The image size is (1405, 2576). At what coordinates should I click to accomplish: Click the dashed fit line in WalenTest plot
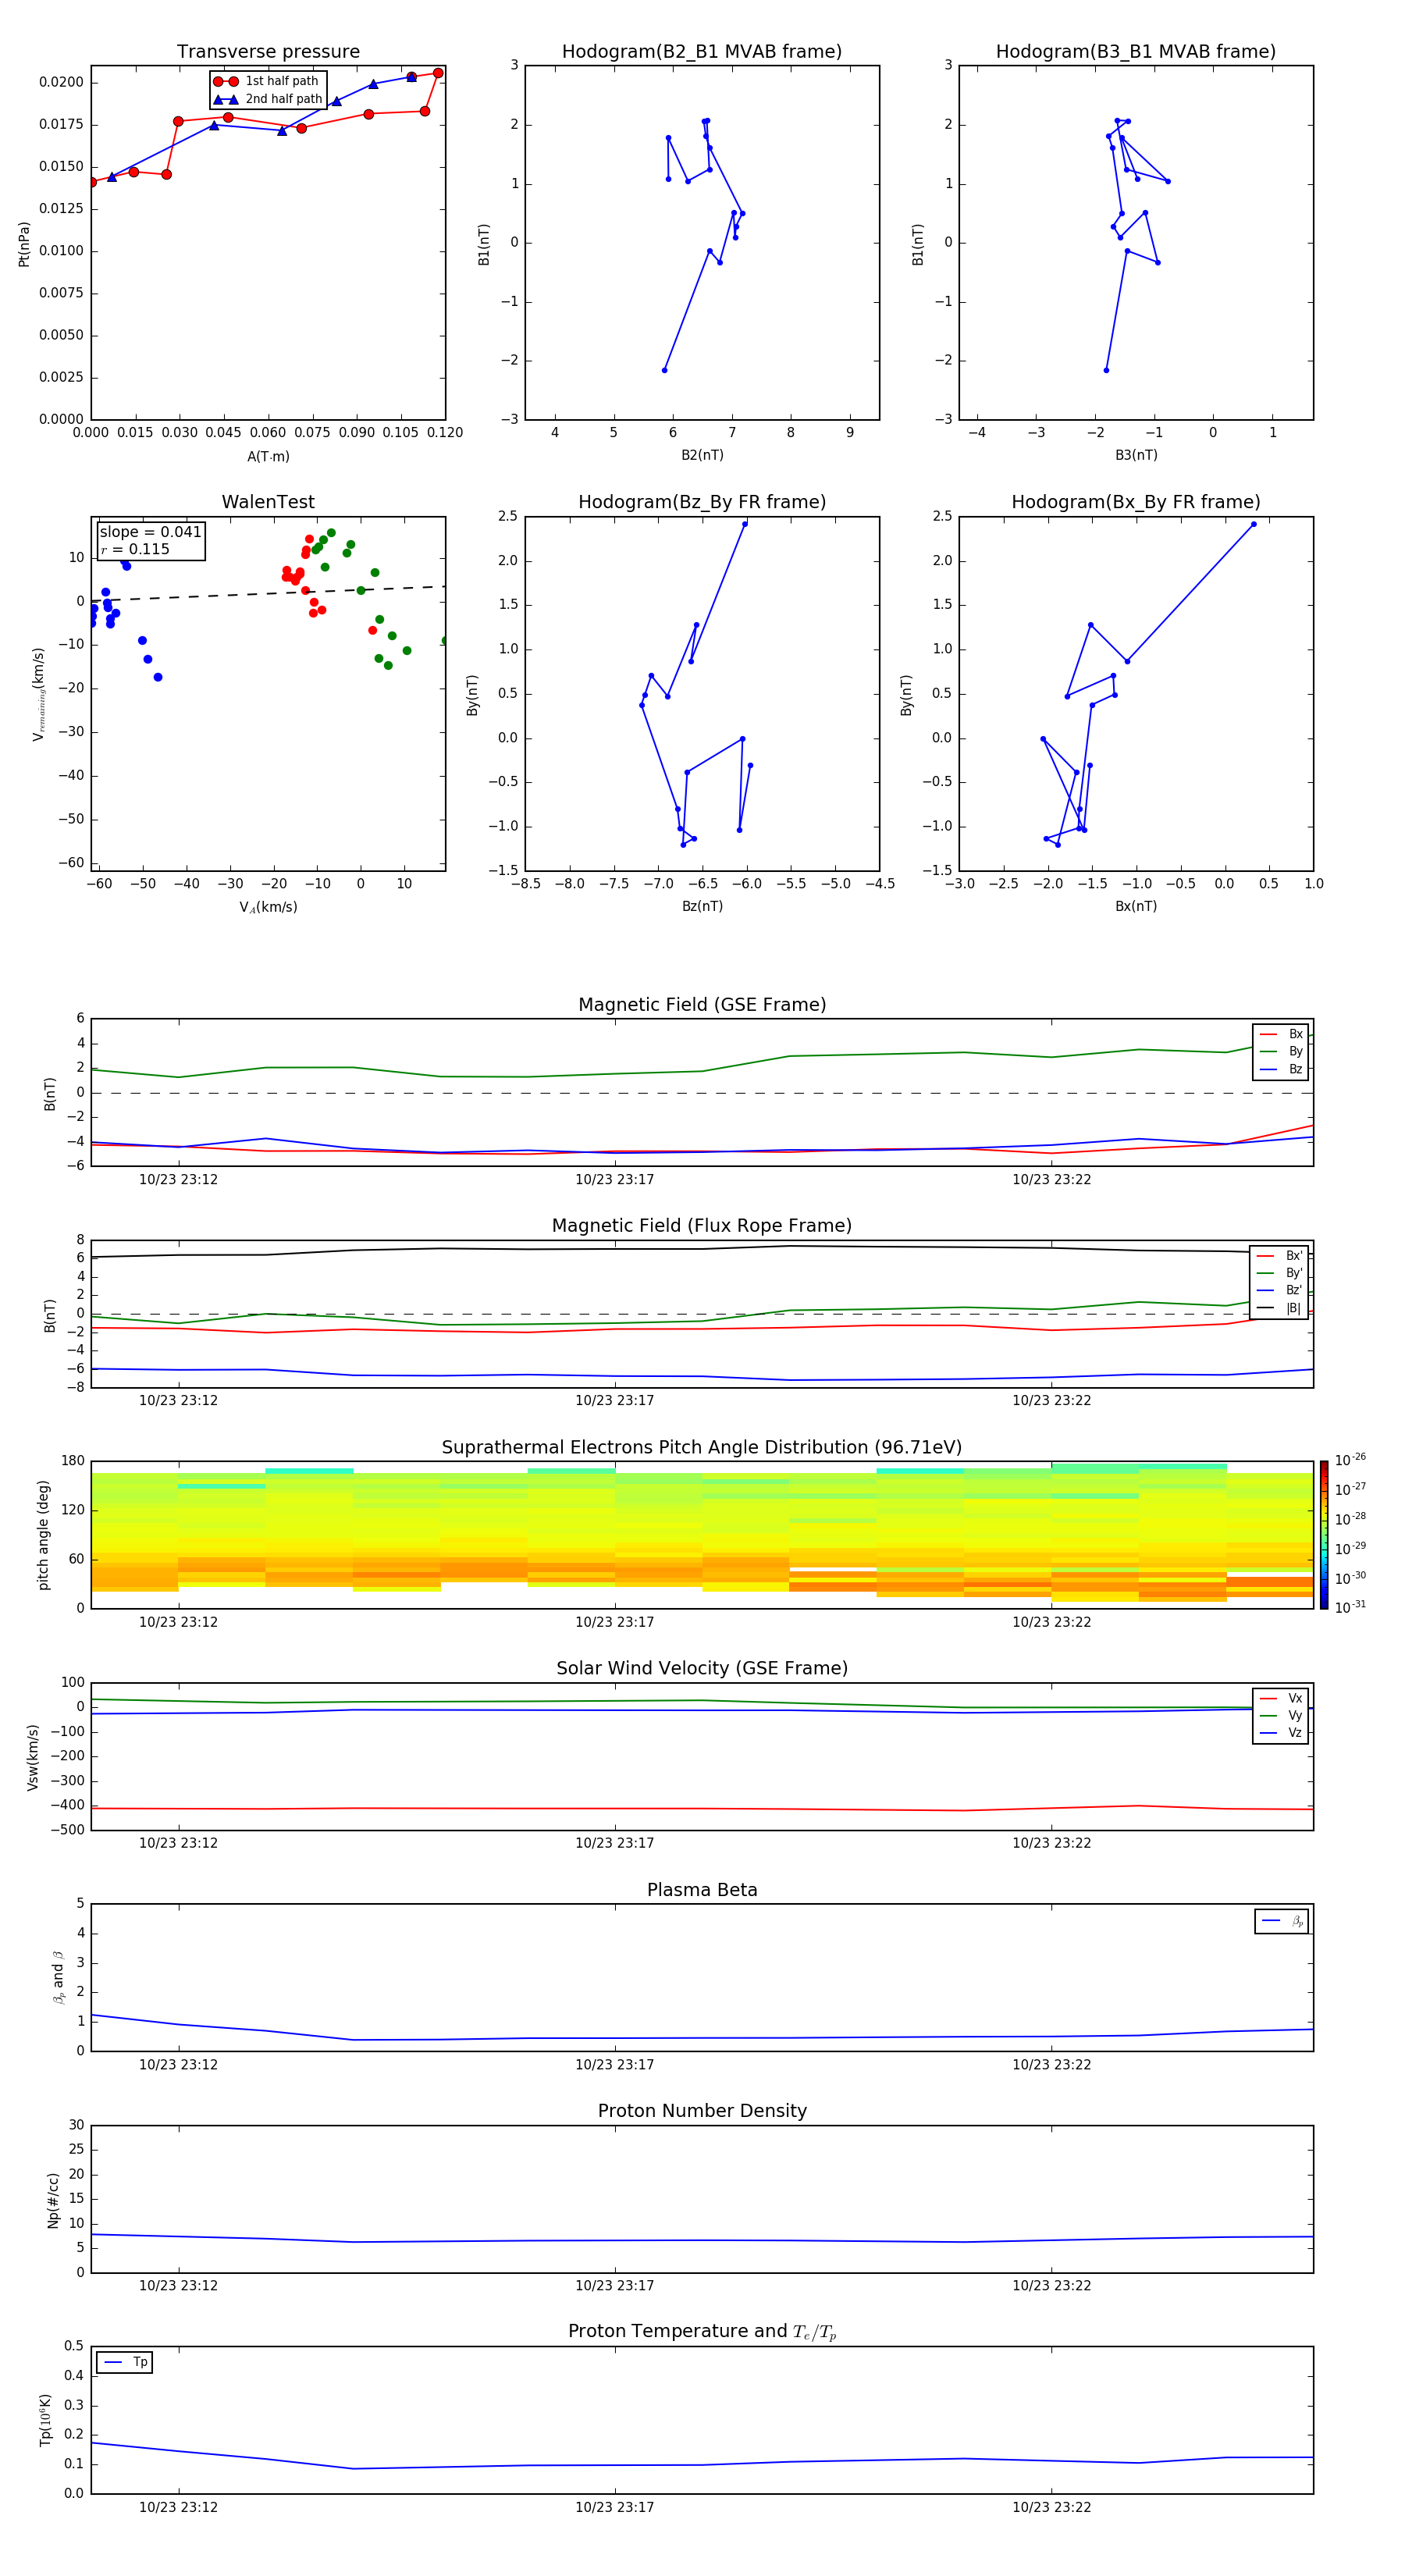(268, 593)
